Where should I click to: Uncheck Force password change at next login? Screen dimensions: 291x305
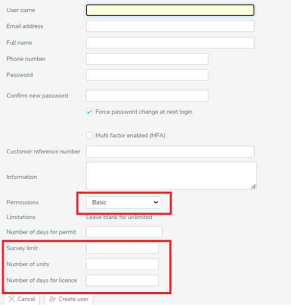pyautogui.click(x=89, y=112)
